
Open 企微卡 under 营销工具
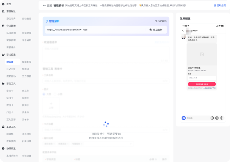tap(25, 98)
